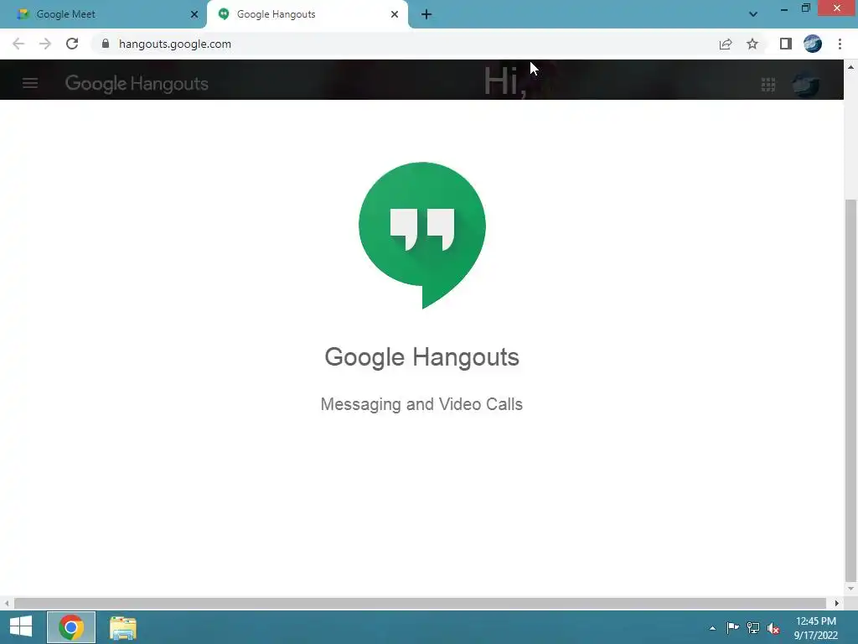
Task: Click the scroll down arrow of page scrollbar
Action: pyautogui.click(x=850, y=589)
